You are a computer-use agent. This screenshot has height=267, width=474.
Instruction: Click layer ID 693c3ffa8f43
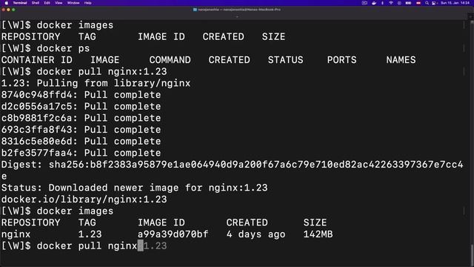click(x=37, y=130)
